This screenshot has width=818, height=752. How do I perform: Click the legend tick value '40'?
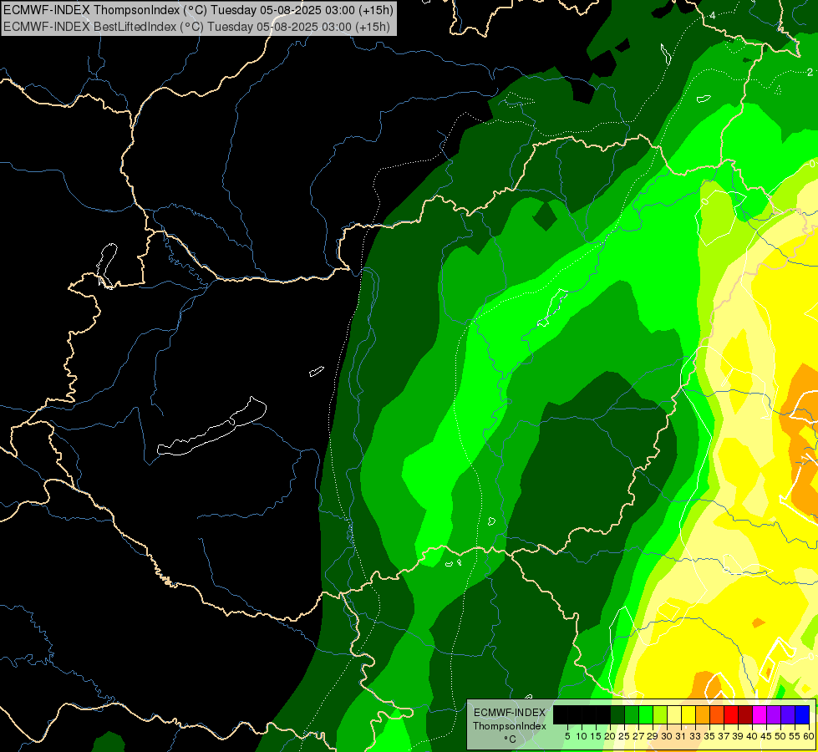pos(752,736)
